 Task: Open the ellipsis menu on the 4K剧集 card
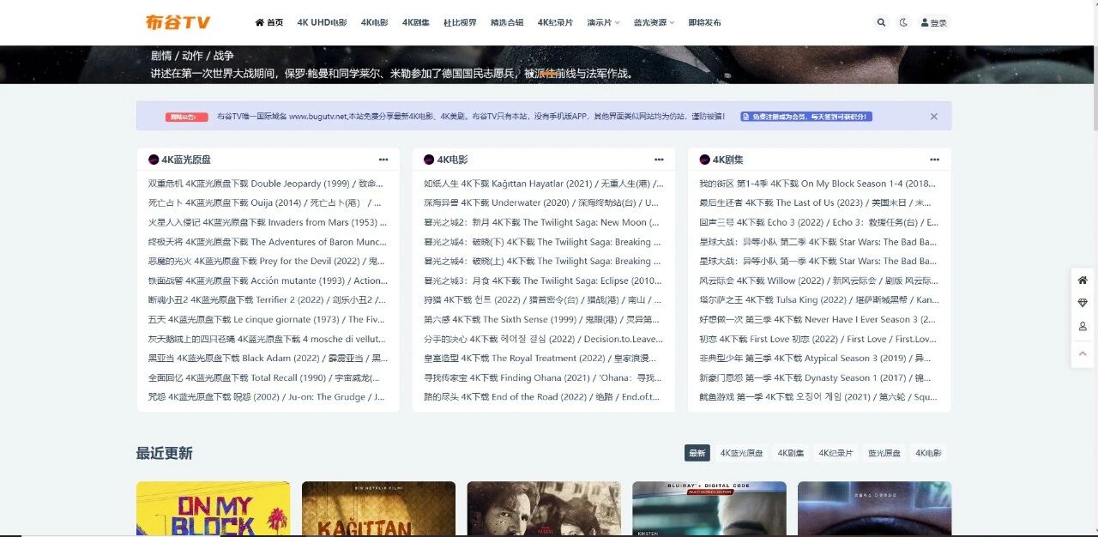pos(933,159)
